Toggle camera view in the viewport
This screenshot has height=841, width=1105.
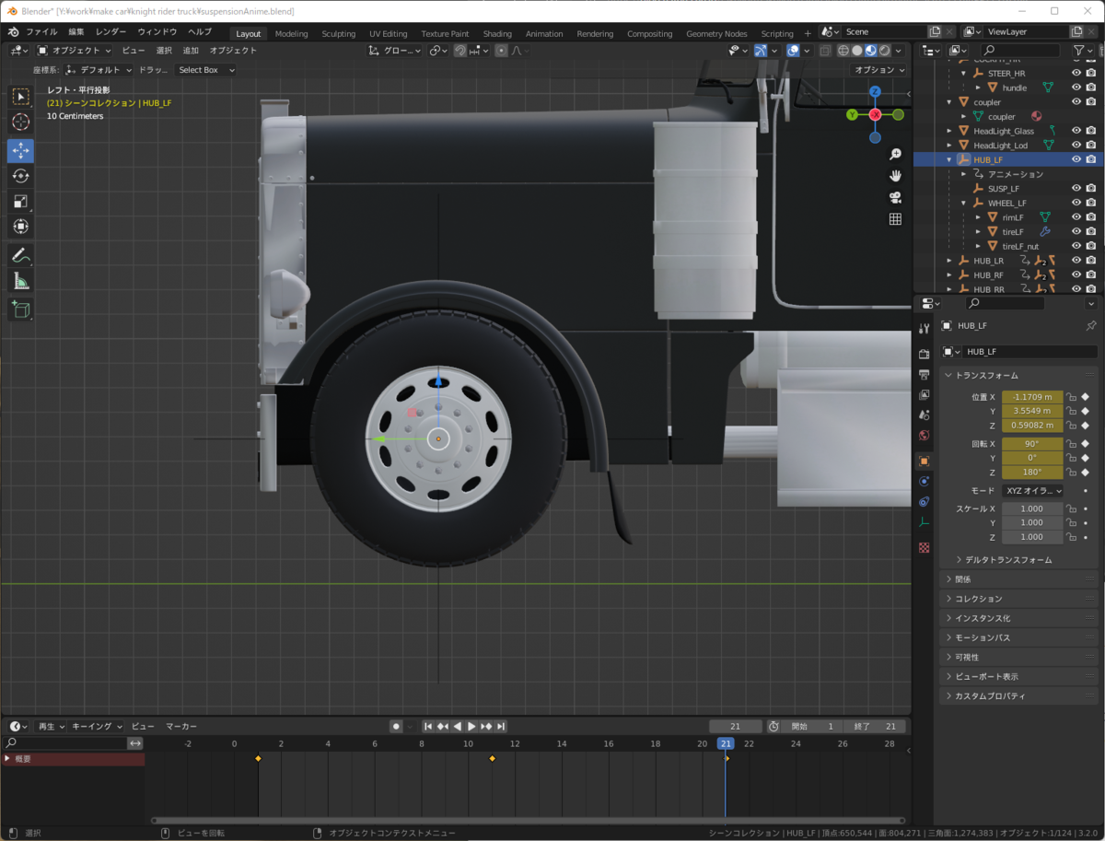pyautogui.click(x=894, y=197)
